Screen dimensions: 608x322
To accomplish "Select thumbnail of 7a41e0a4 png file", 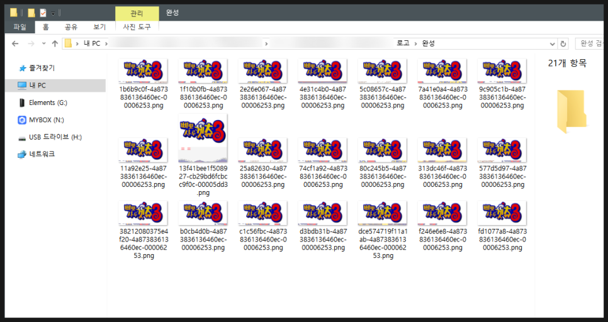I will (x=442, y=71).
